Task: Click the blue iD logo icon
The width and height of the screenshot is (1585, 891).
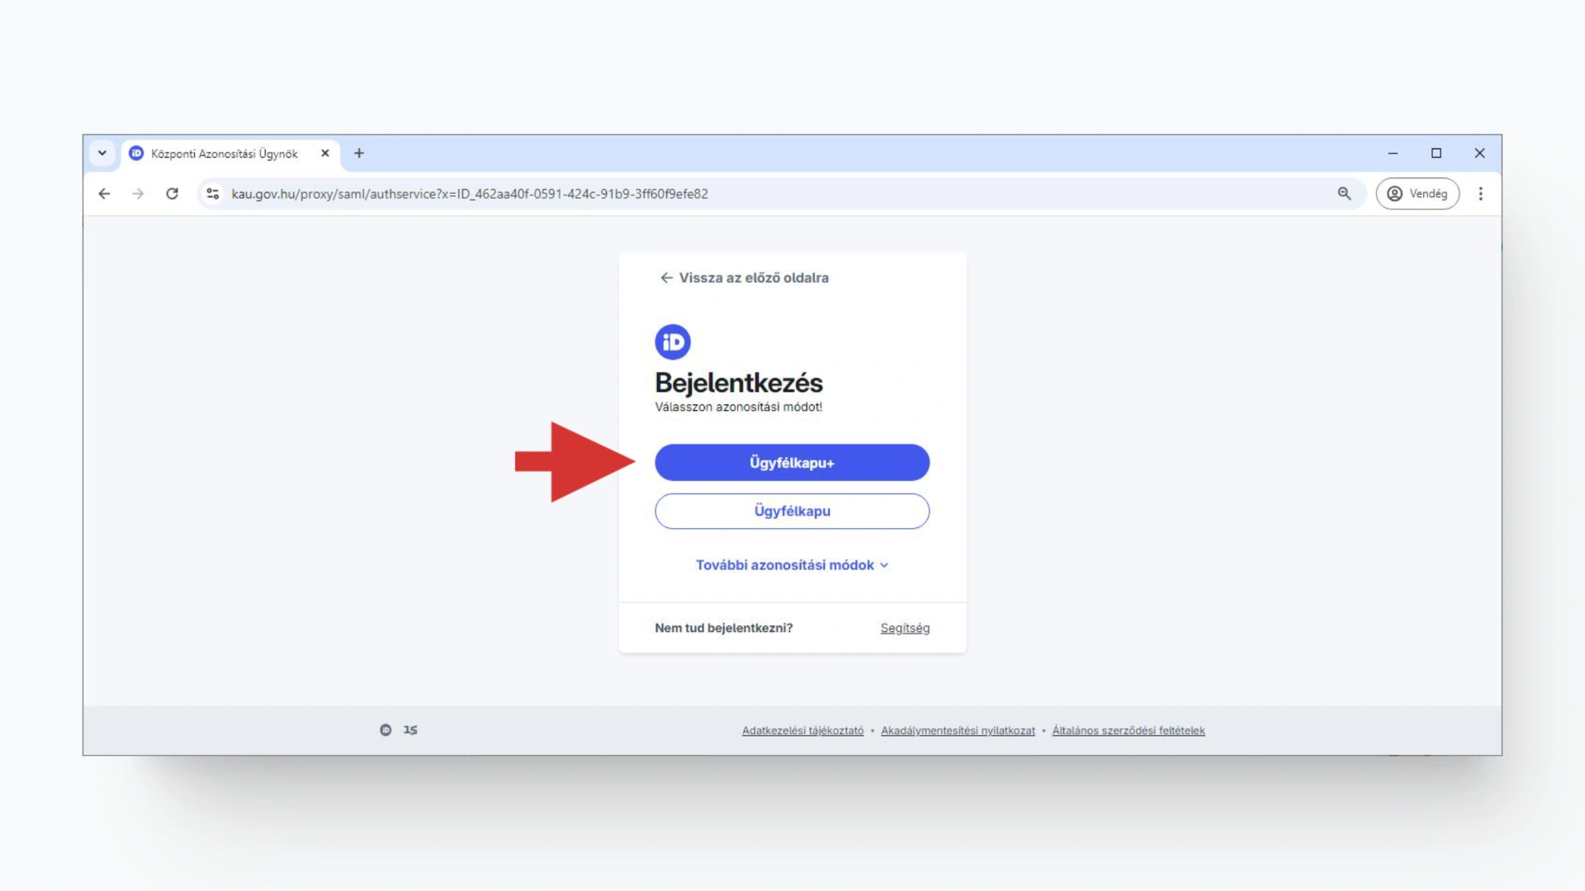Action: click(672, 342)
